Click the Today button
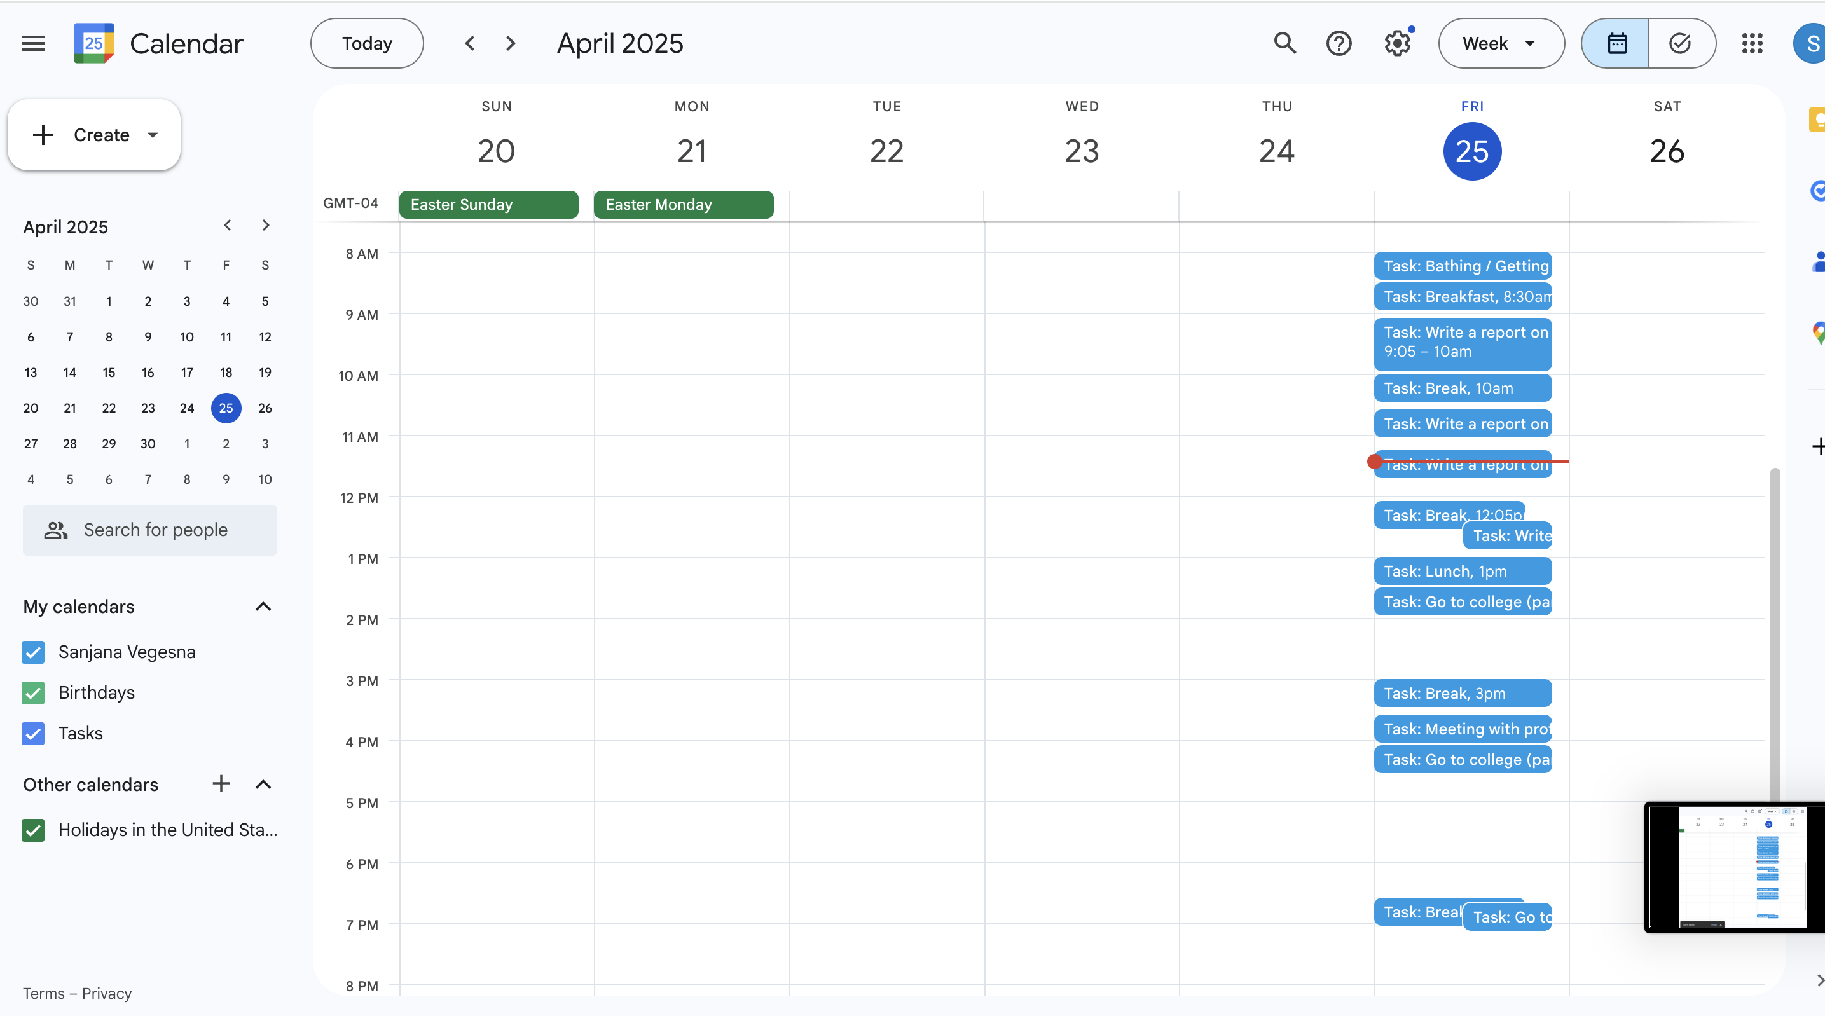 366,43
